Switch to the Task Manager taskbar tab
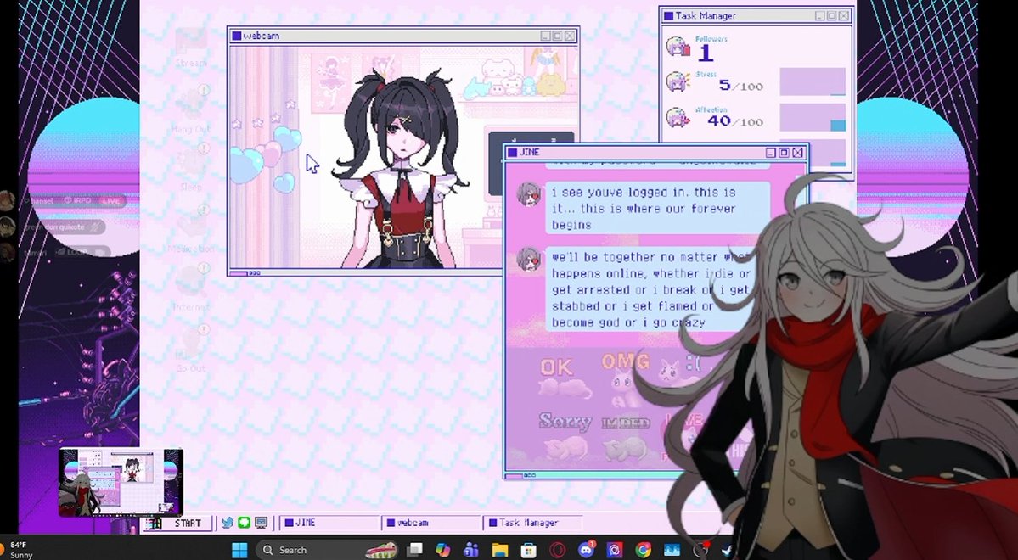The height and width of the screenshot is (560, 1018). pyautogui.click(x=533, y=523)
